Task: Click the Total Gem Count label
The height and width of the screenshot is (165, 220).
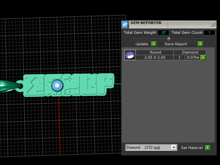Action: click(187, 33)
